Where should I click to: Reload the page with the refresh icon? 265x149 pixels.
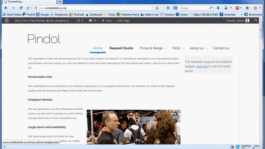[x=21, y=8]
